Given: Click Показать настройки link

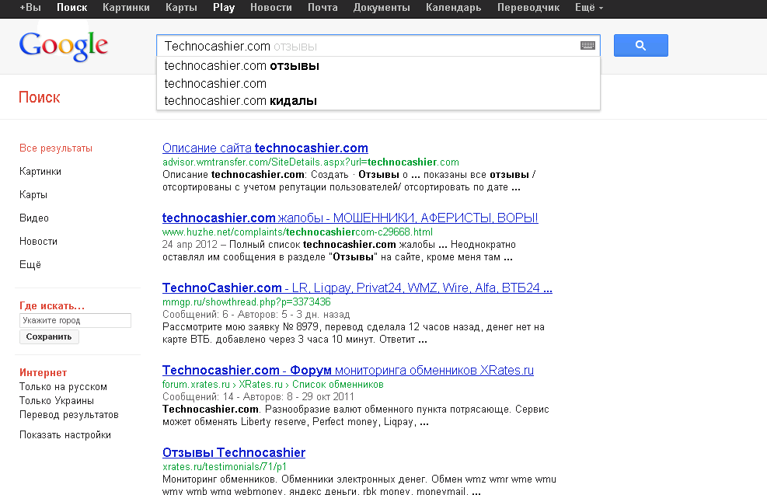Looking at the screenshot, I should tap(65, 435).
